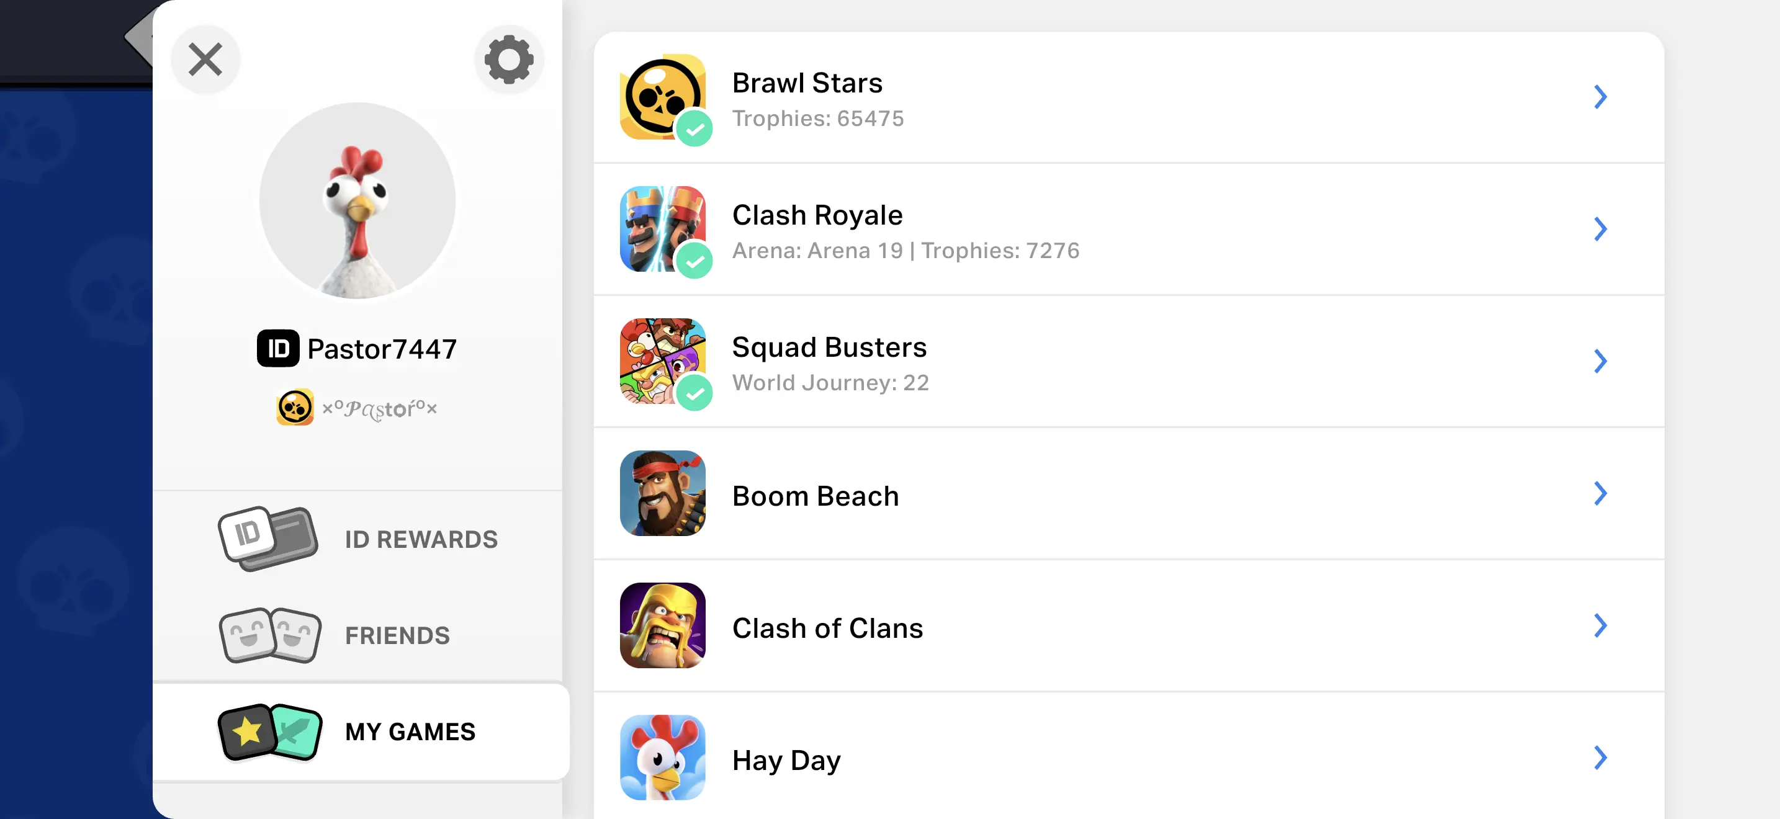The image size is (1780, 819).
Task: Close the Supercell ID panel
Action: (x=205, y=60)
